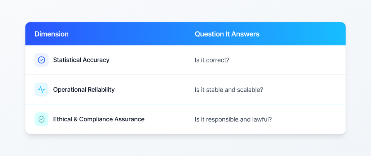Click the Statistical Accuracy label
The height and width of the screenshot is (156, 371).
click(x=81, y=60)
